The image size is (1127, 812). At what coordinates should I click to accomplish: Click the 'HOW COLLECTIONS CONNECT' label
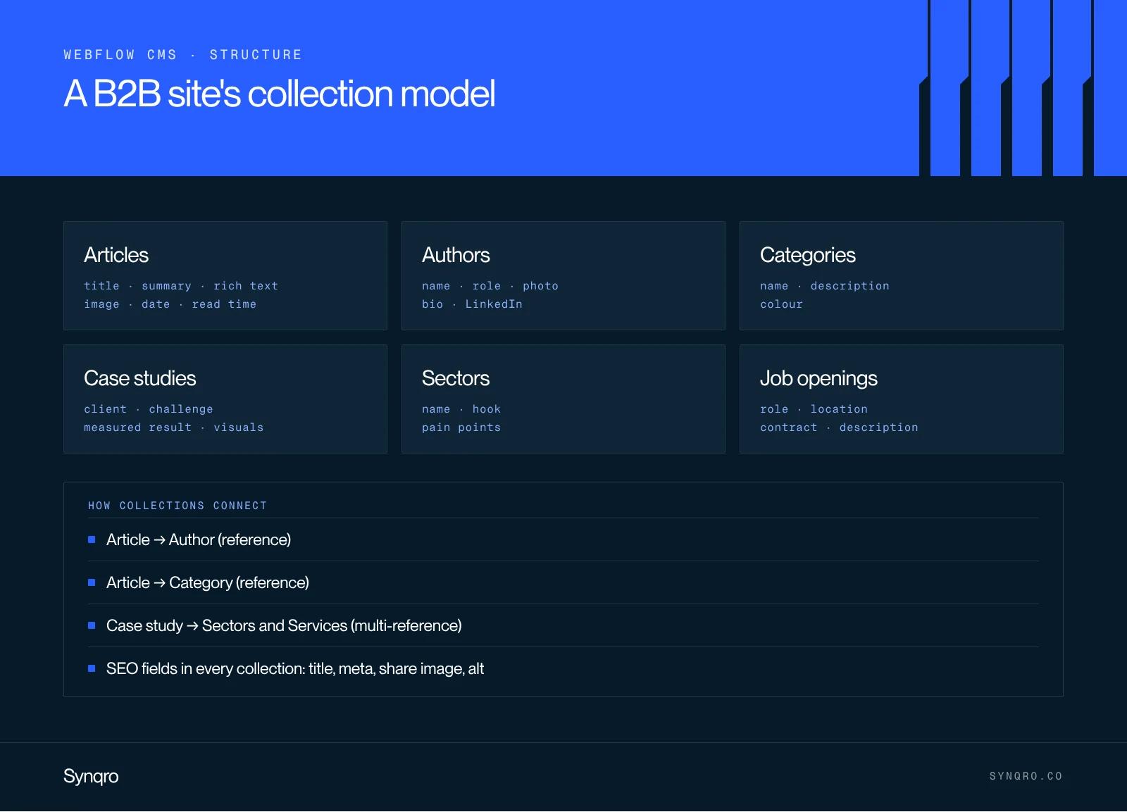(178, 506)
